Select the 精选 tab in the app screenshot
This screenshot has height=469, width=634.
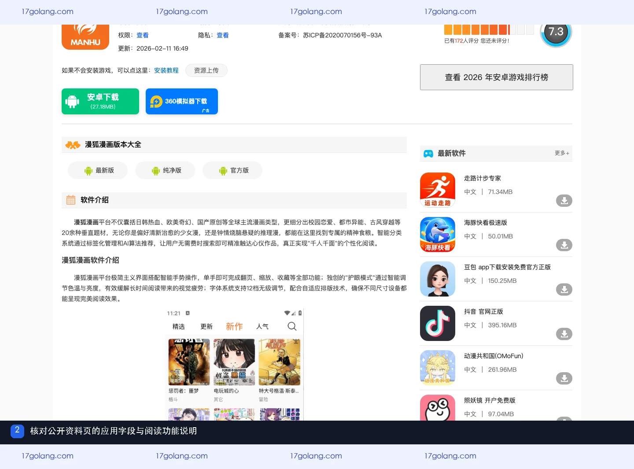[179, 326]
